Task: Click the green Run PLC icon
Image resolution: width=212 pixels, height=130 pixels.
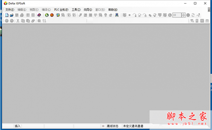Action: 47,15
